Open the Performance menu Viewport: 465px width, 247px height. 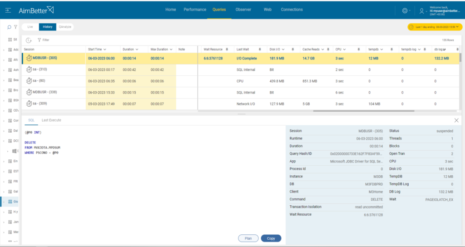click(x=195, y=10)
